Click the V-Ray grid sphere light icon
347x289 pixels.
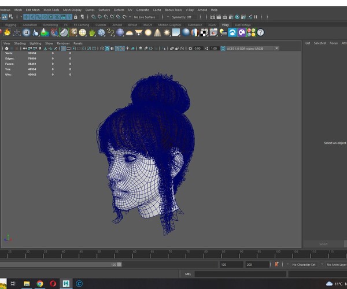click(83, 33)
